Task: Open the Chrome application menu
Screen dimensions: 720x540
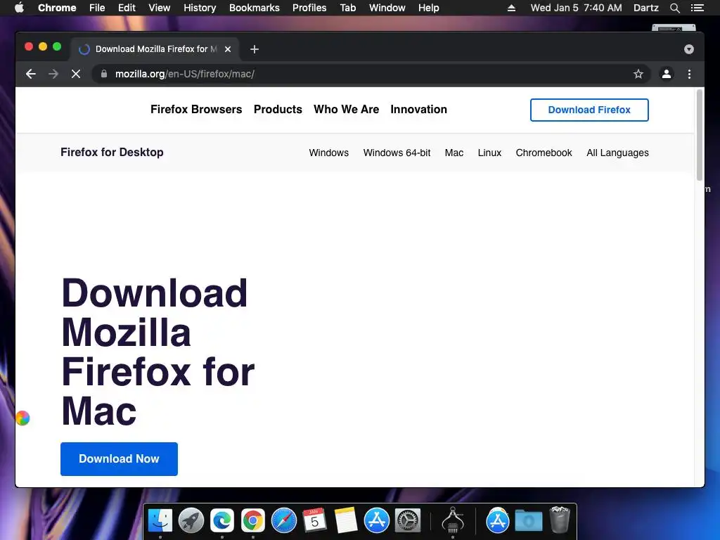Action: coord(57,8)
